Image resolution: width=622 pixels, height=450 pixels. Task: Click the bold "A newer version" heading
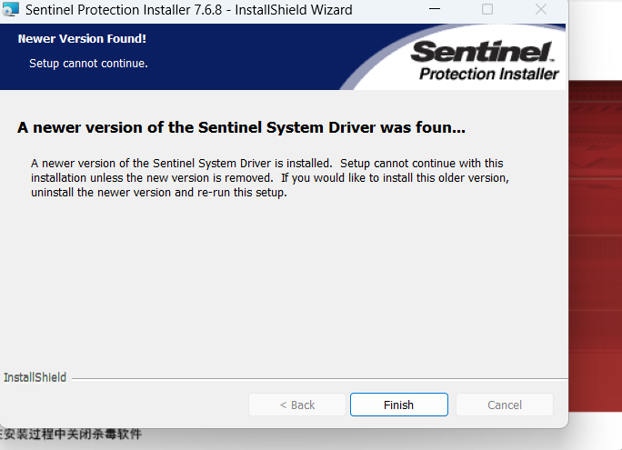[x=241, y=127]
